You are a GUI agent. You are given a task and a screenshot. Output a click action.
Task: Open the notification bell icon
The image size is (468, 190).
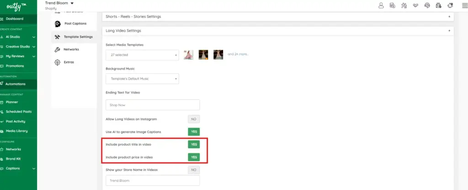450,5
